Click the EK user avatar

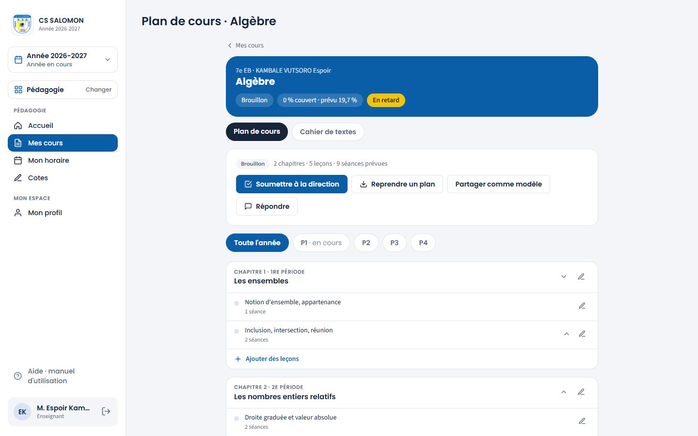(x=22, y=412)
